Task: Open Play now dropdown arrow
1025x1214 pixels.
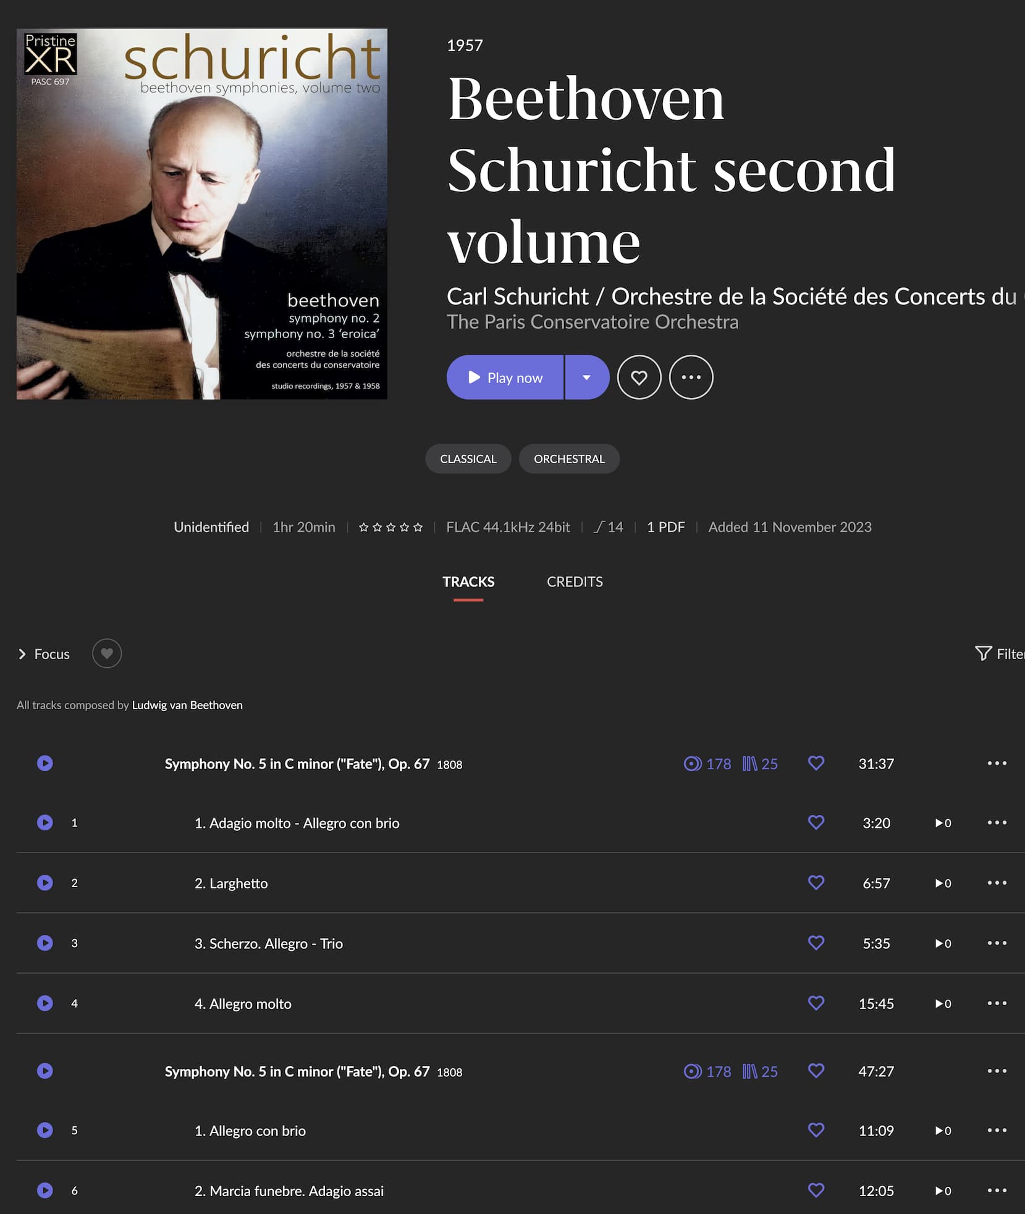Action: click(587, 377)
